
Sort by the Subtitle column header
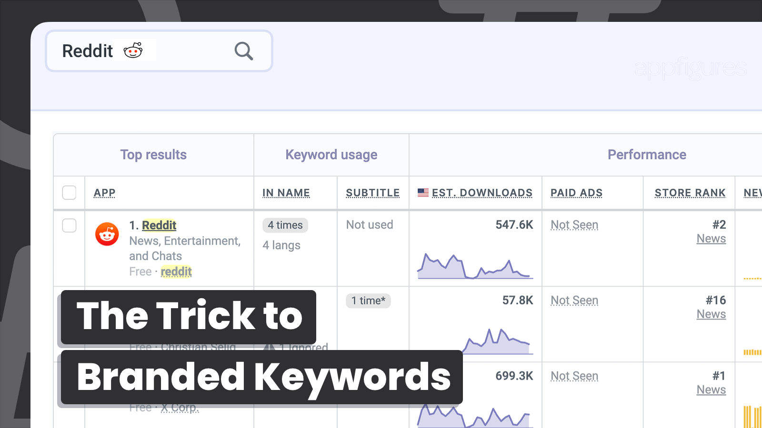[373, 193]
